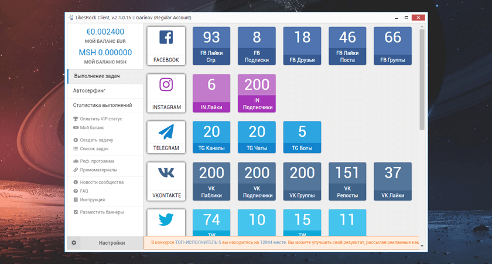Open the Twitter tile showing 15

coord(302,222)
